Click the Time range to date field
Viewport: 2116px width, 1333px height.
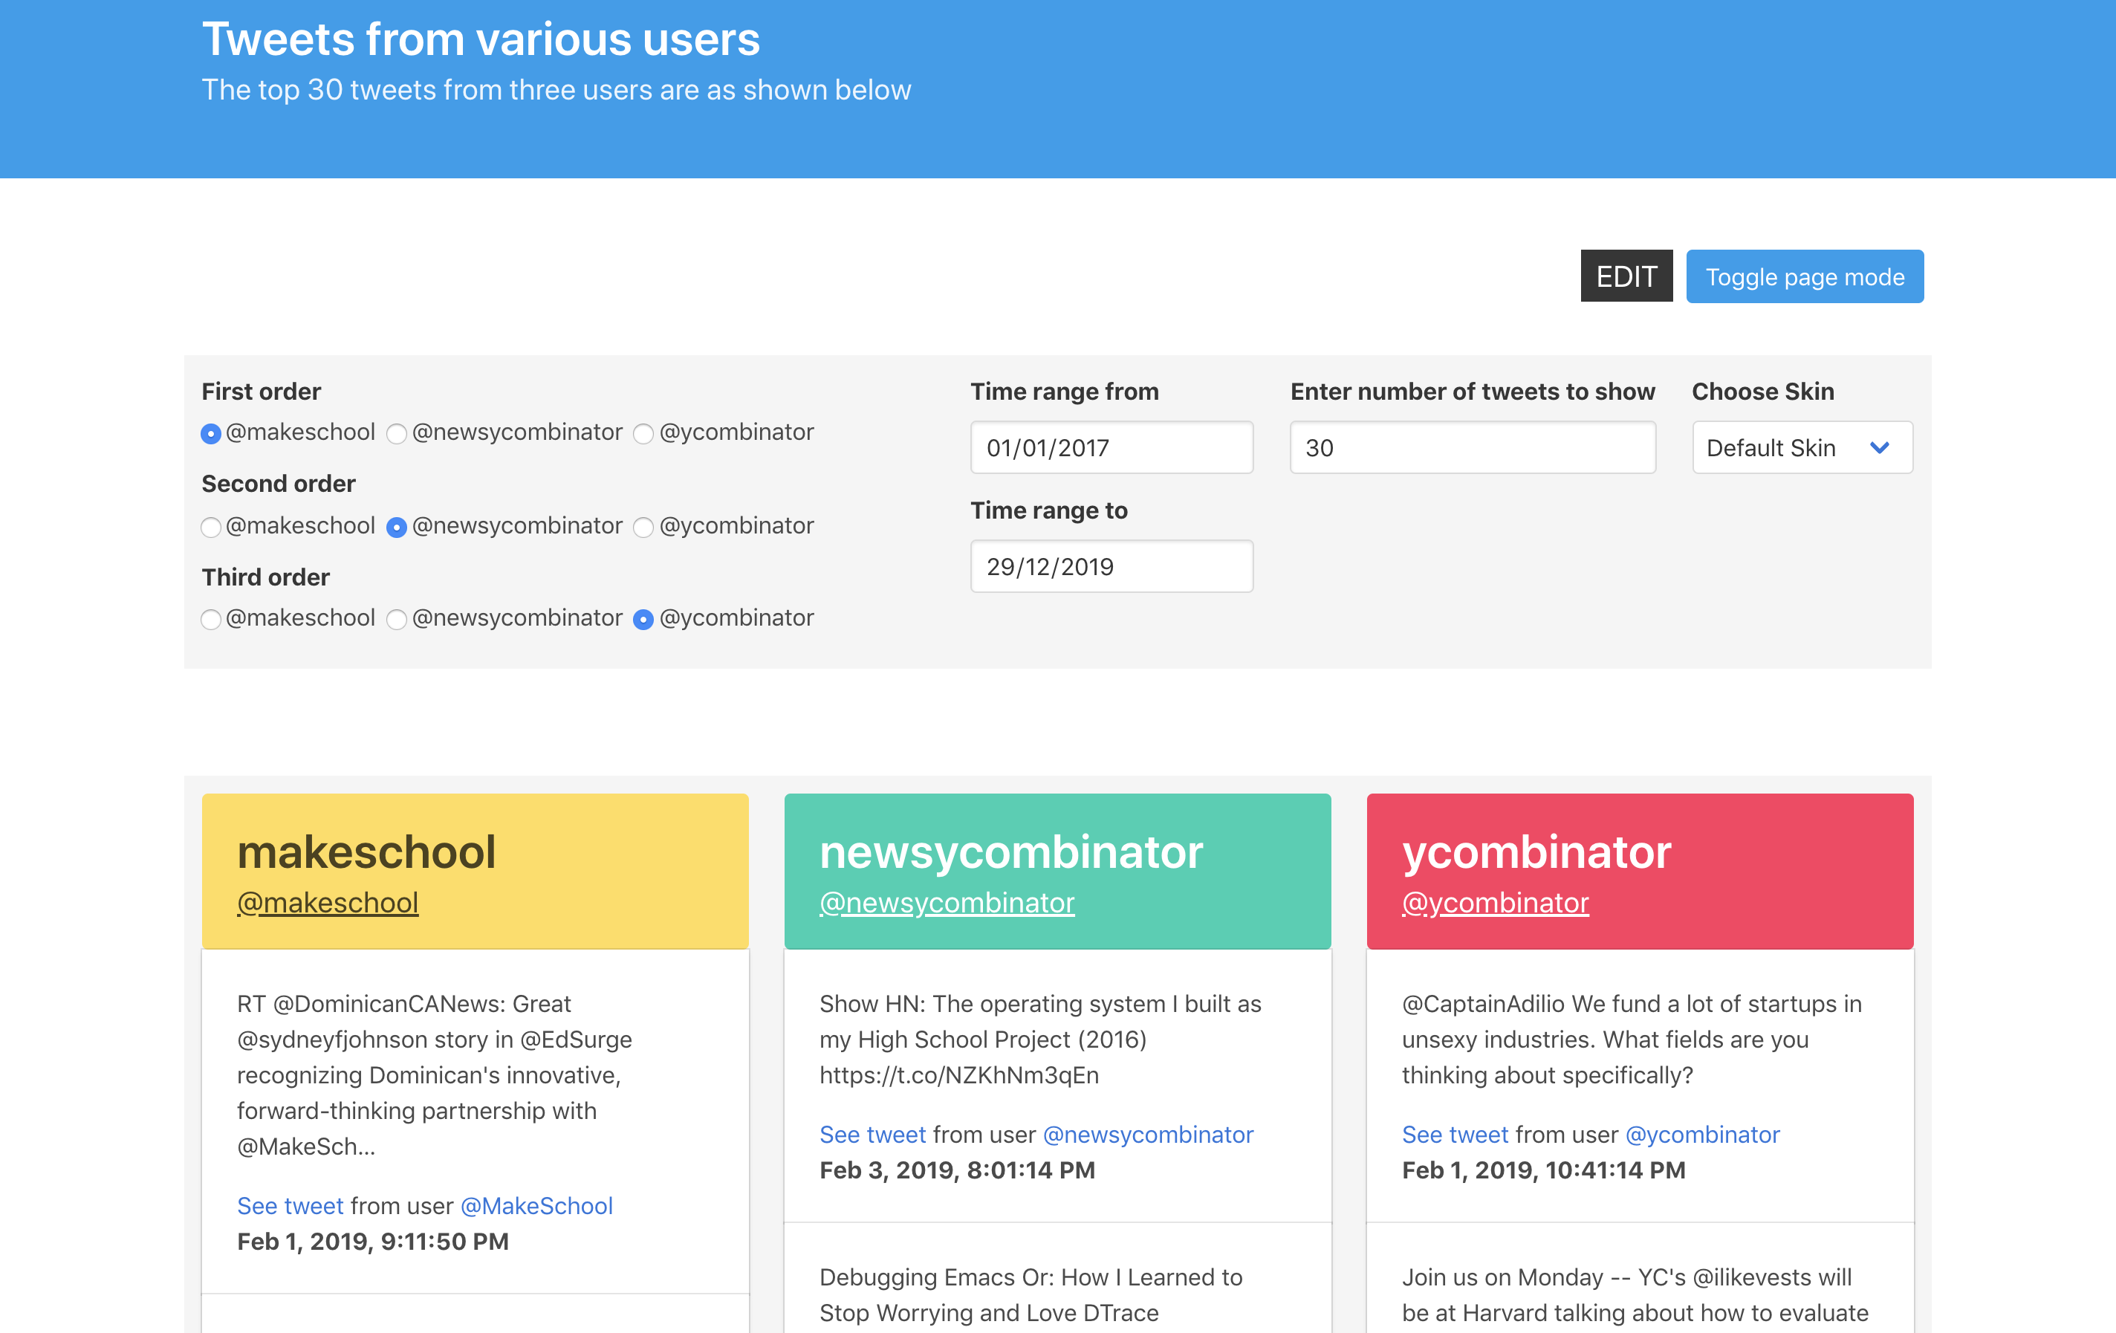(1111, 567)
